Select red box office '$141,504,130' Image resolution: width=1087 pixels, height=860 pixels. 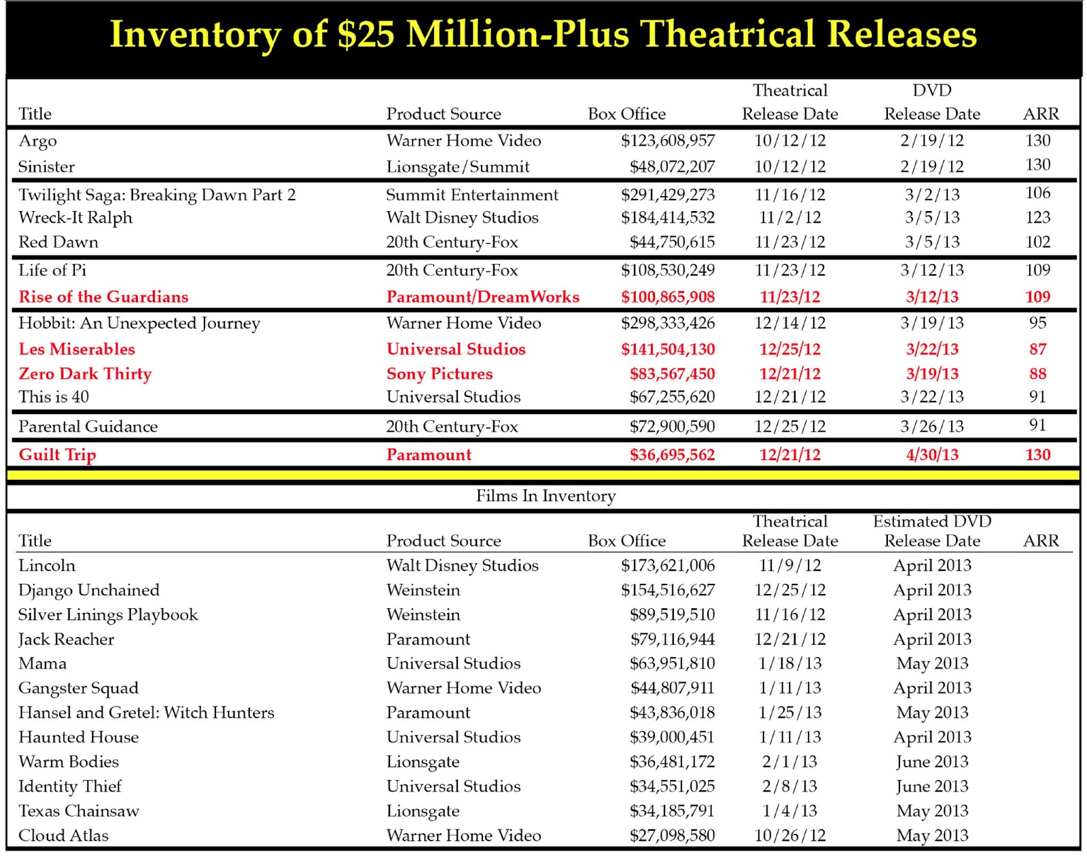668,349
